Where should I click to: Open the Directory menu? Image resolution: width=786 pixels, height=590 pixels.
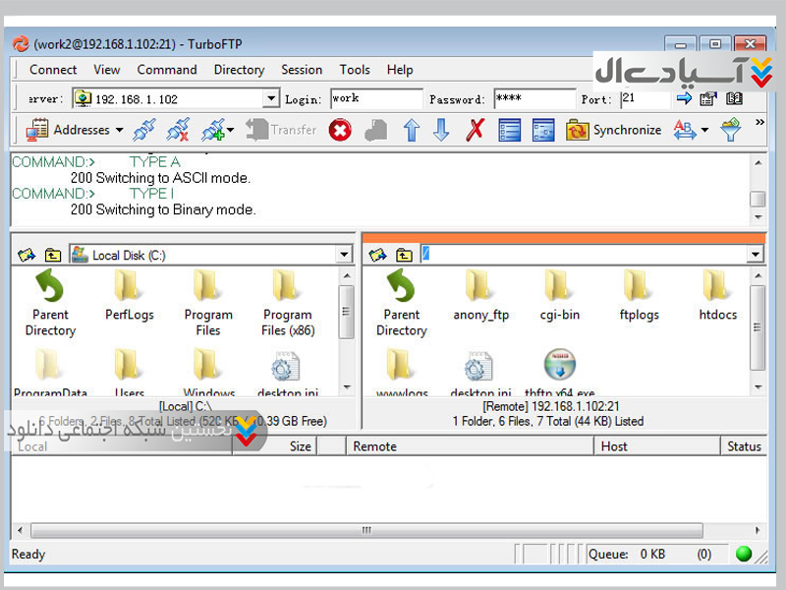click(239, 70)
